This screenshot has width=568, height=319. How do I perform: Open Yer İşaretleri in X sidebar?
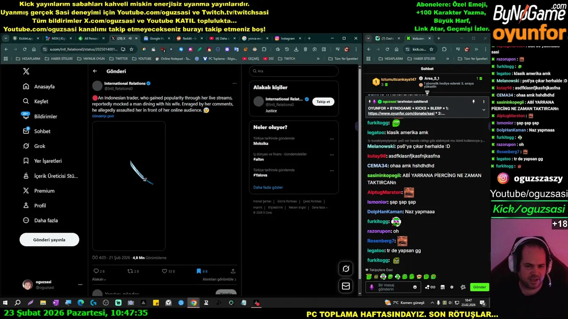coord(43,161)
